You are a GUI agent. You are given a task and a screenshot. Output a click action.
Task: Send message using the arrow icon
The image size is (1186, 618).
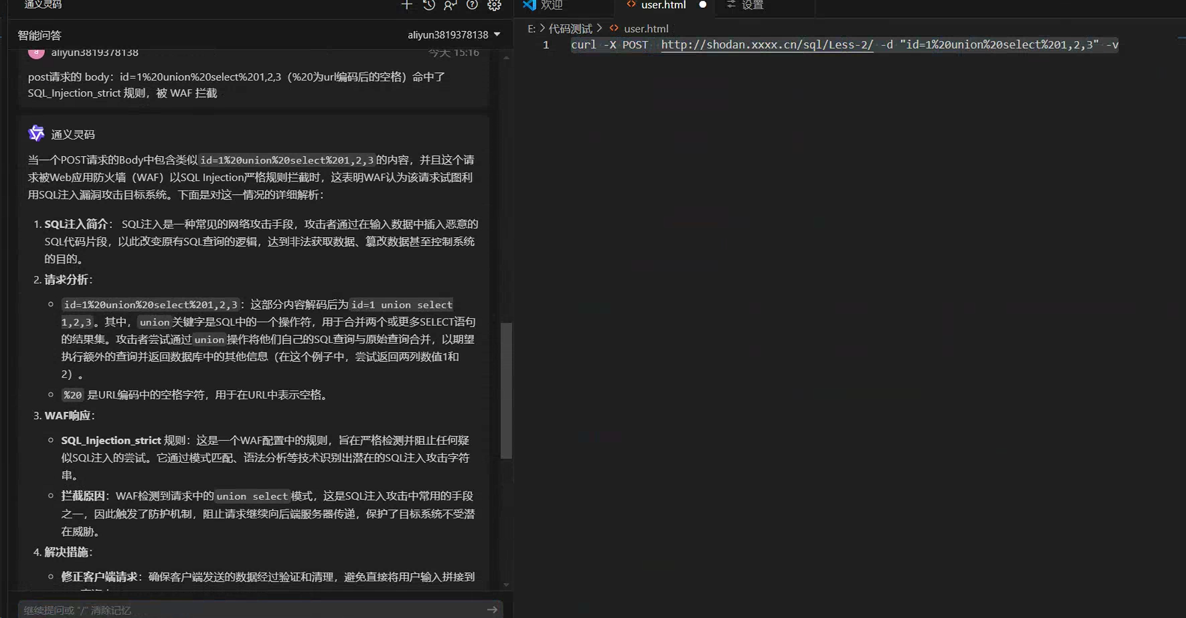(491, 609)
